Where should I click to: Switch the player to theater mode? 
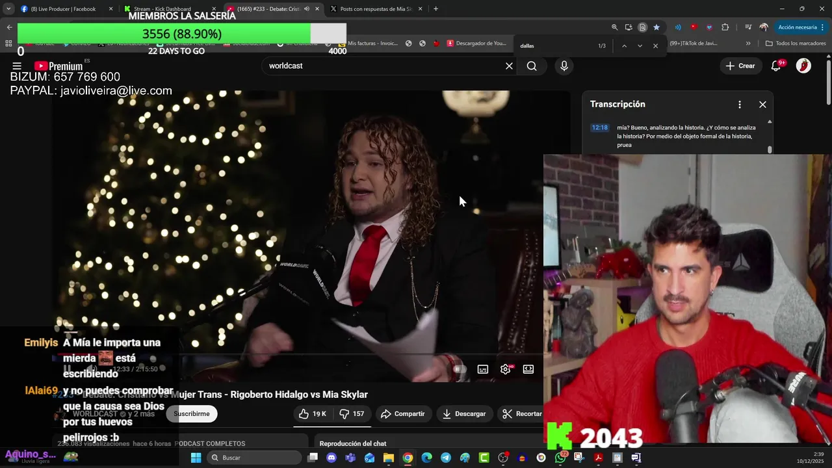click(528, 369)
